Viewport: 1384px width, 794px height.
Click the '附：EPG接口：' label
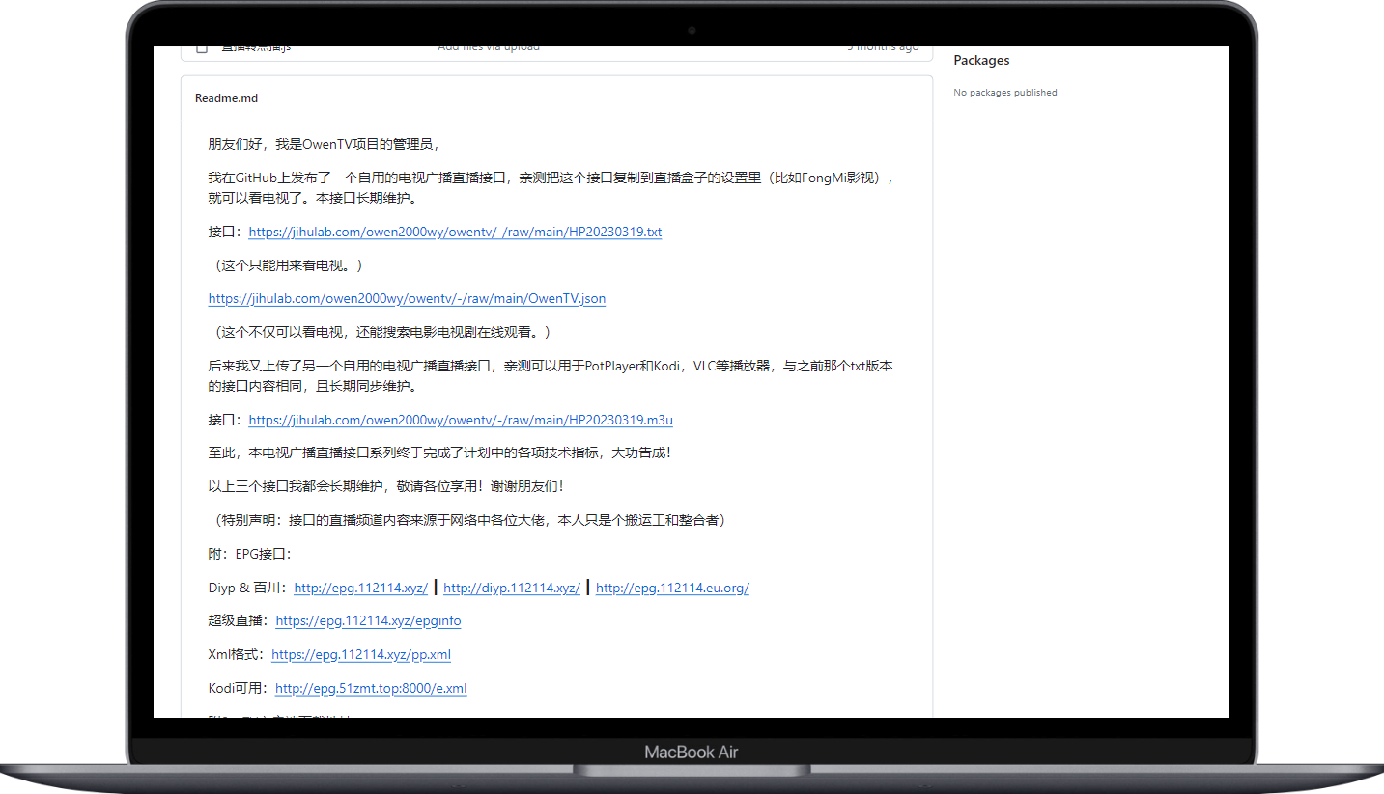[250, 554]
